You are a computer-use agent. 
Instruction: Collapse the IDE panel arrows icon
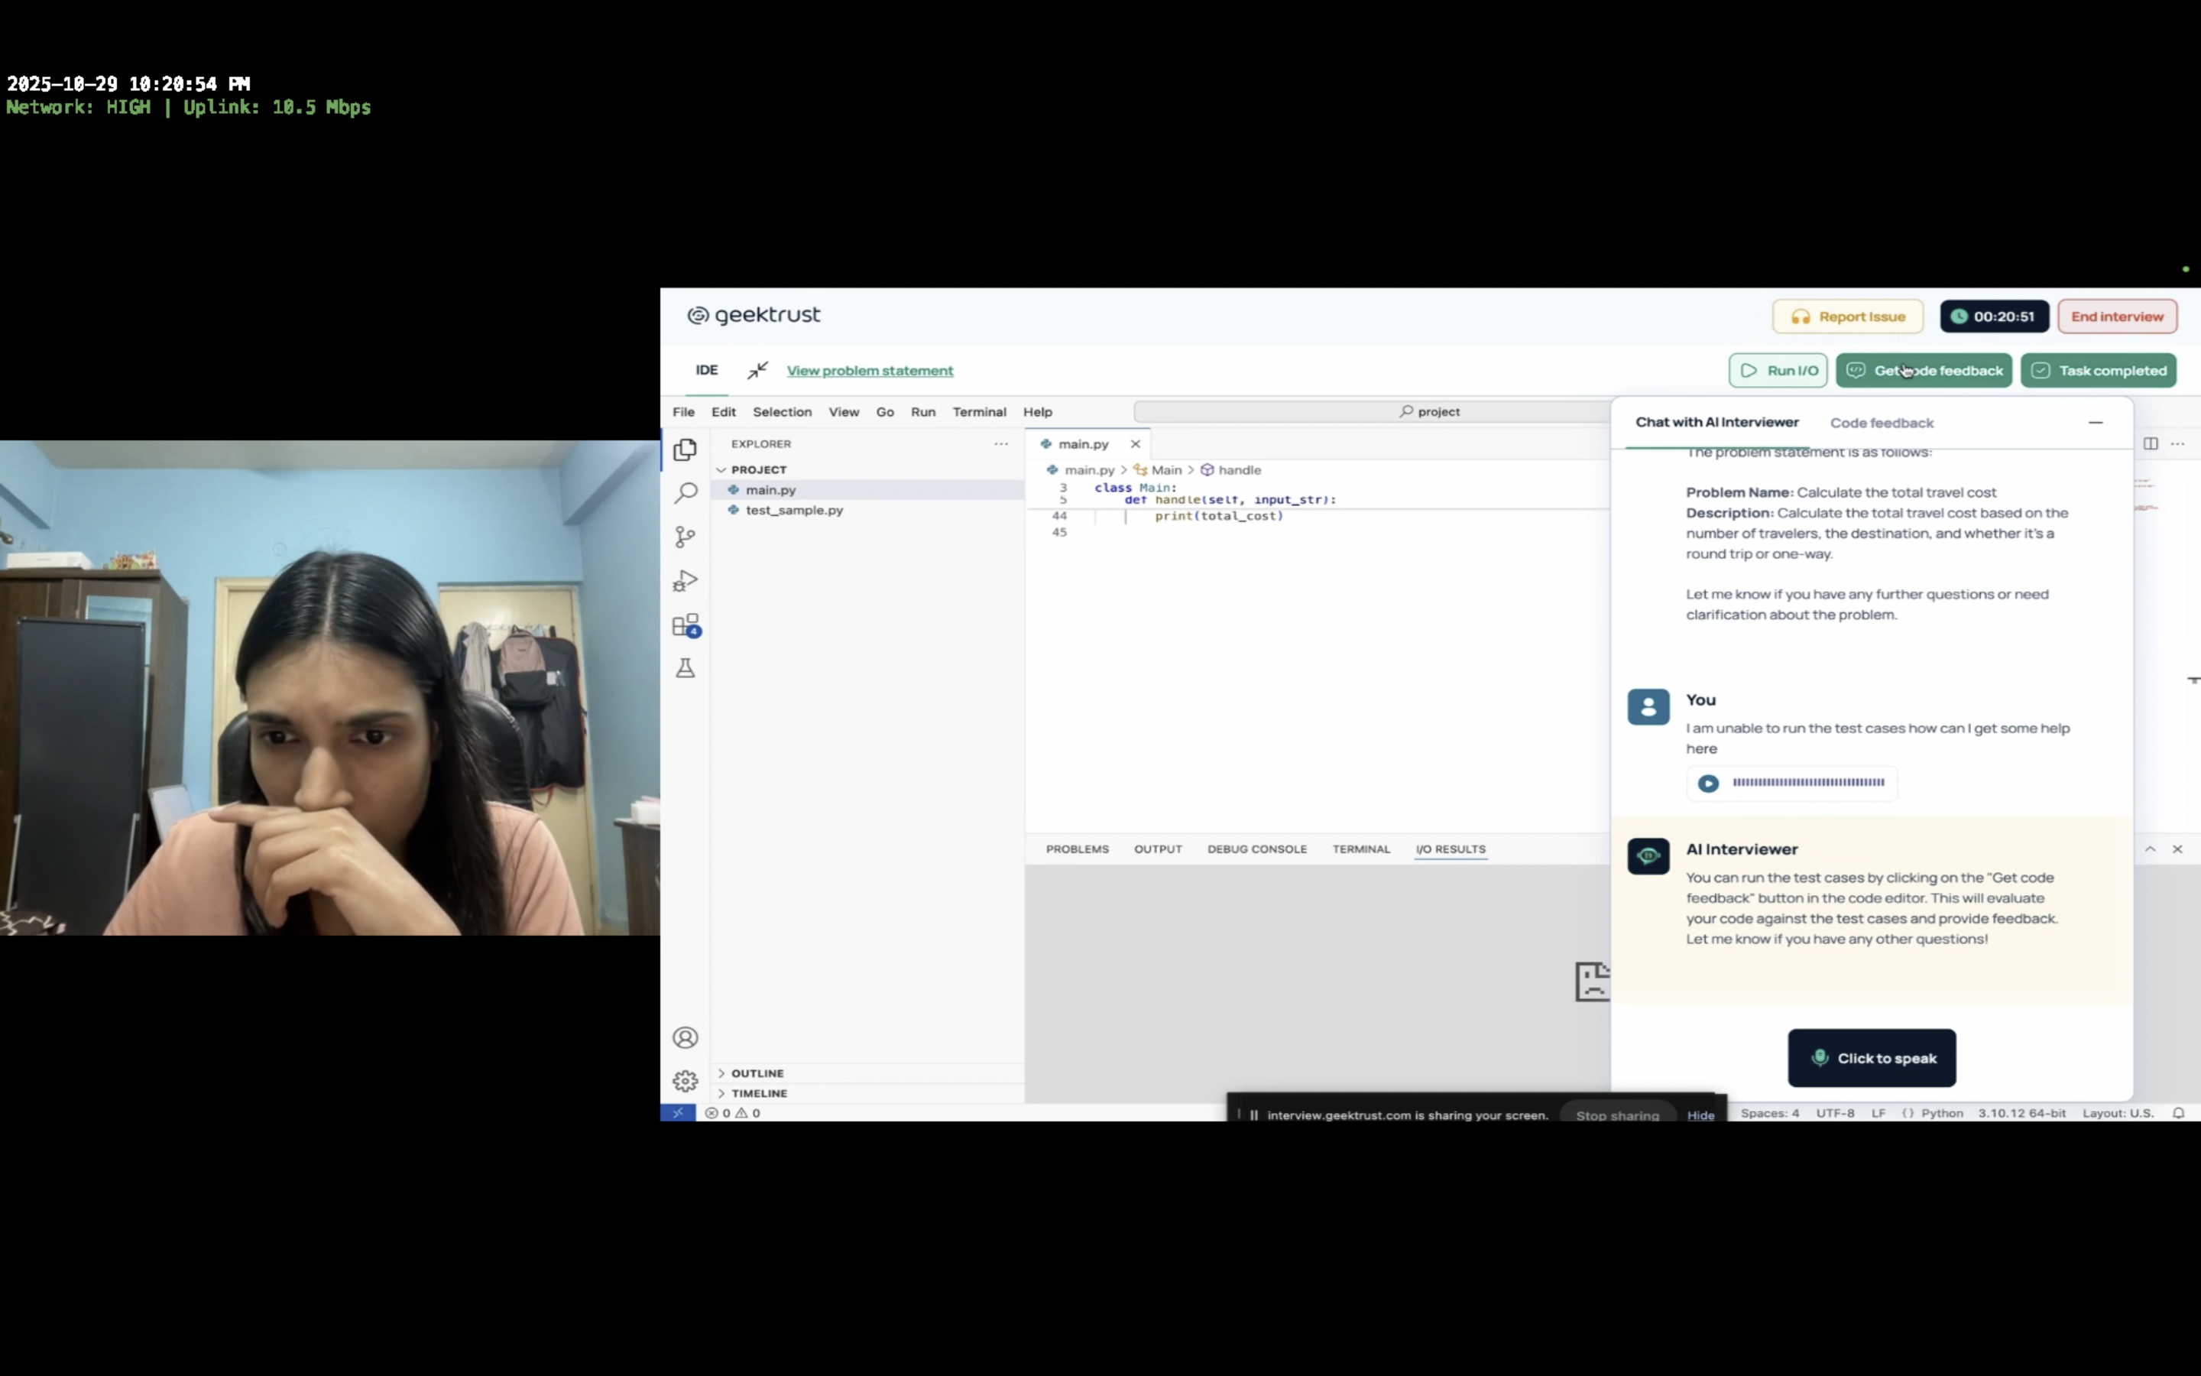click(757, 371)
